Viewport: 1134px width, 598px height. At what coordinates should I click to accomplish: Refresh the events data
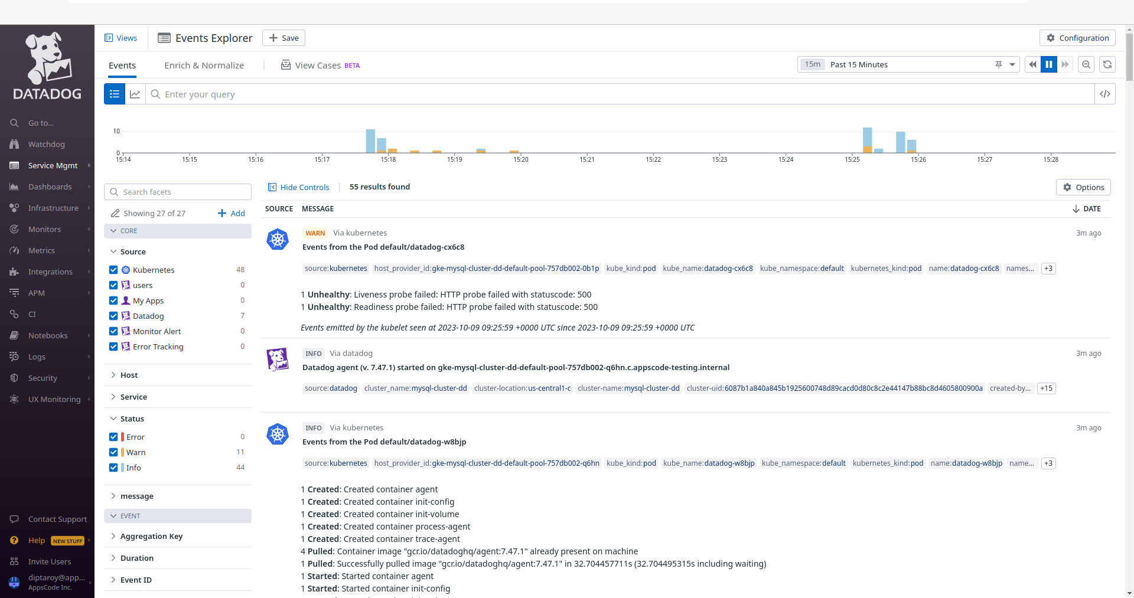pos(1107,64)
